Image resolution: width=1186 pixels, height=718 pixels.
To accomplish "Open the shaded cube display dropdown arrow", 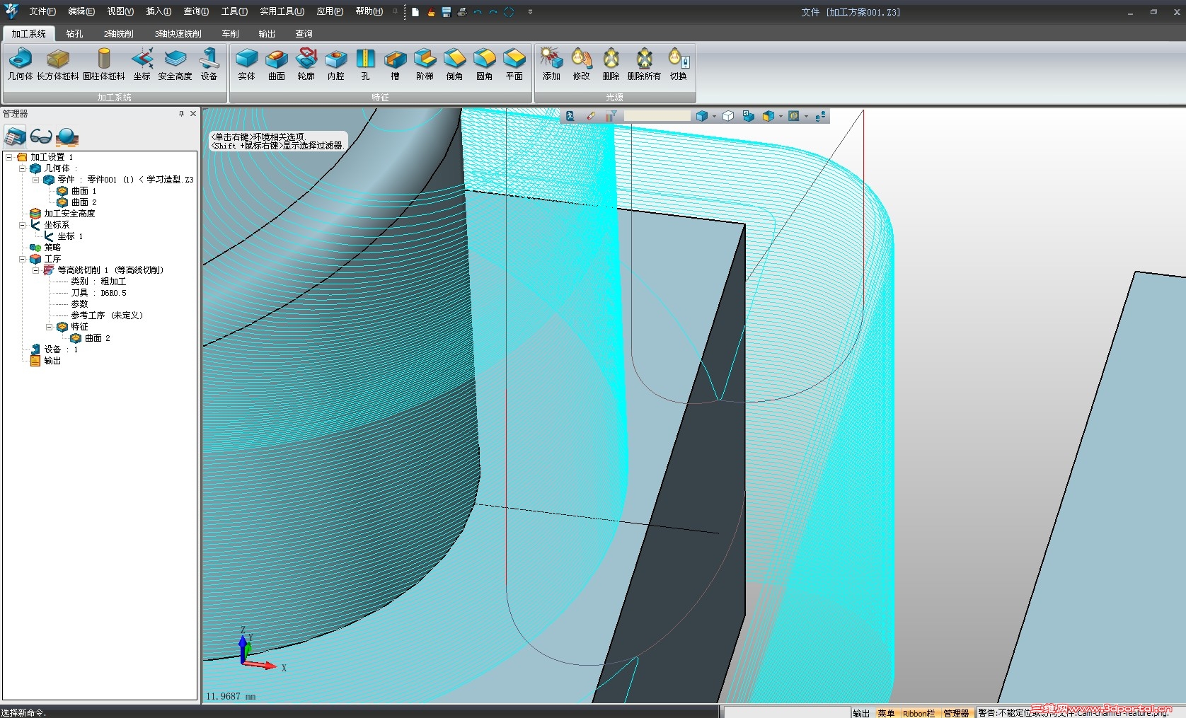I will click(714, 117).
